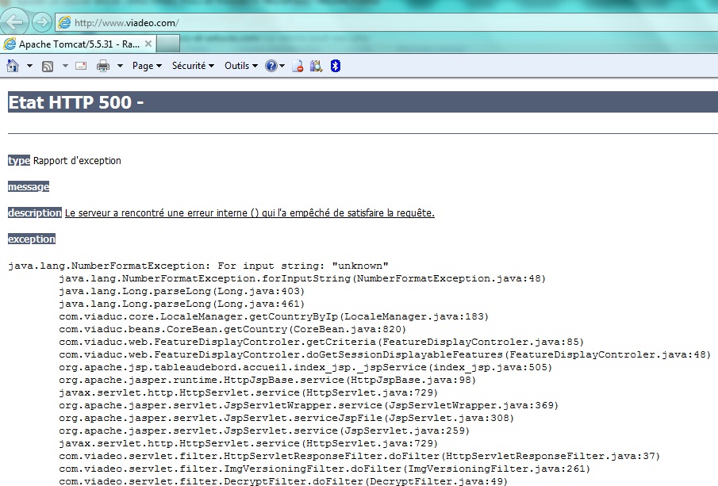This screenshot has height=486, width=718.
Task: Expand the feeds dropdown arrow
Action: coord(65,66)
